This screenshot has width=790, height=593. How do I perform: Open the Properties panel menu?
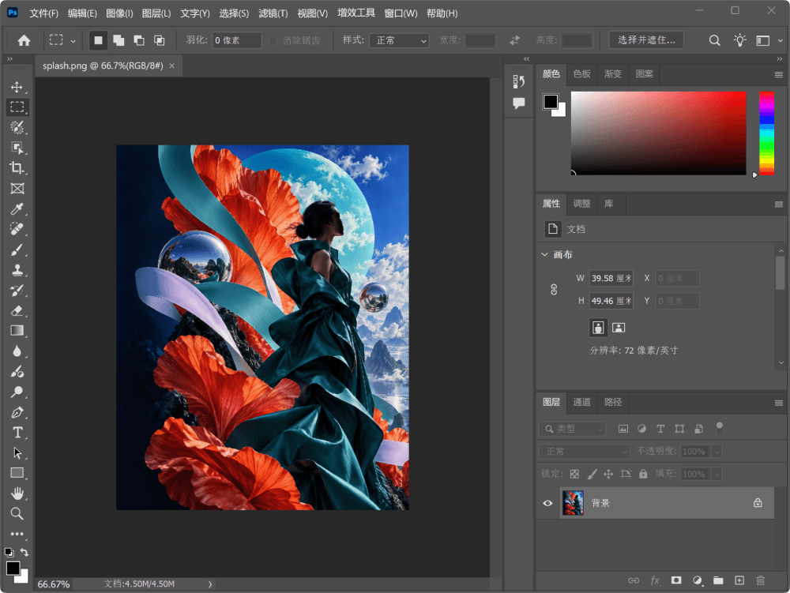pos(778,205)
